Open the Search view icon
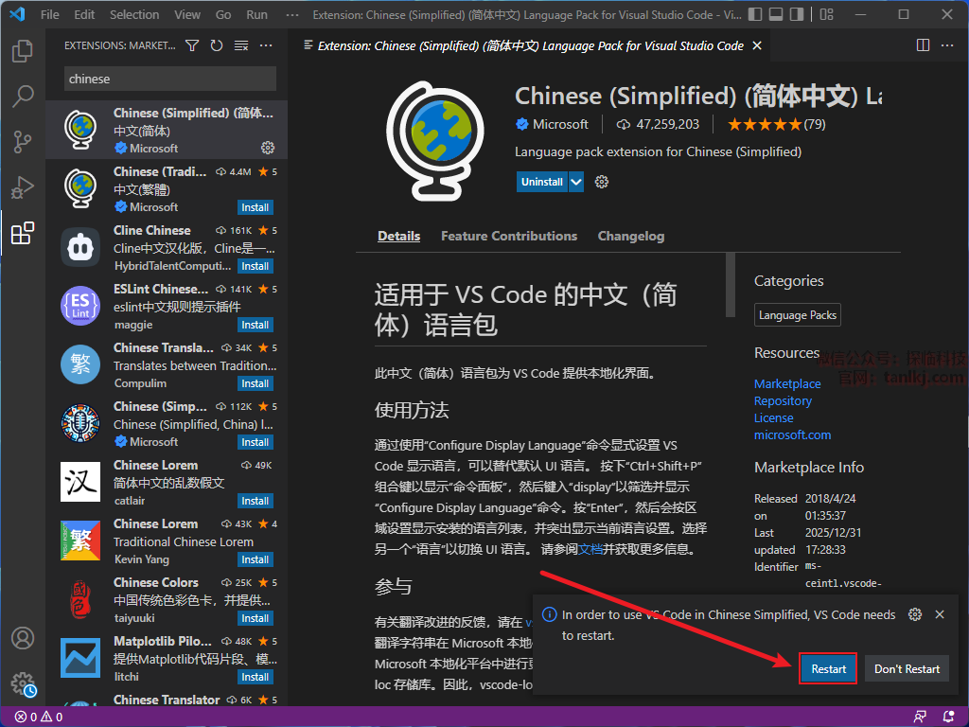The height and width of the screenshot is (727, 969). pos(23,97)
